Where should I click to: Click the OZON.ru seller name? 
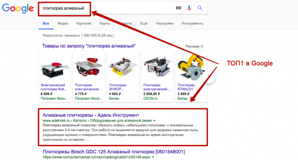click(150, 98)
